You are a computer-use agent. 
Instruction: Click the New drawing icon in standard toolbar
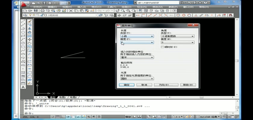[x=25, y=10]
